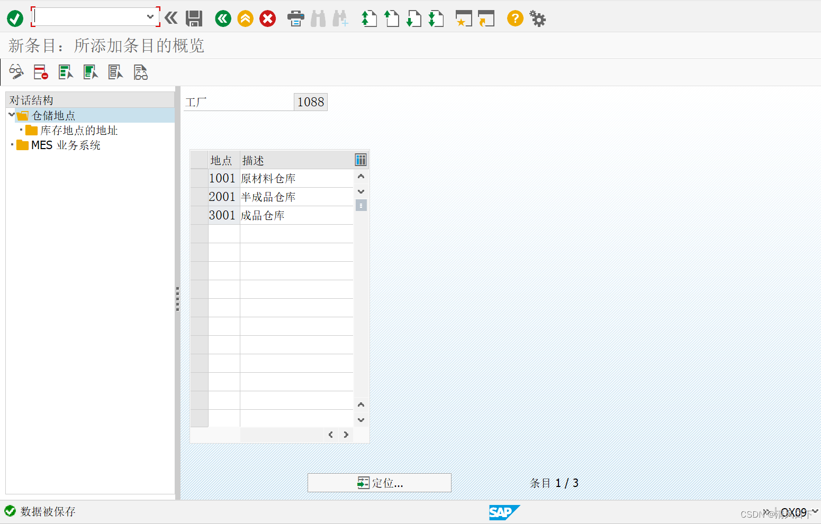Image resolution: width=821 pixels, height=524 pixels.
Task: Click the 定位... position button
Action: (380, 483)
